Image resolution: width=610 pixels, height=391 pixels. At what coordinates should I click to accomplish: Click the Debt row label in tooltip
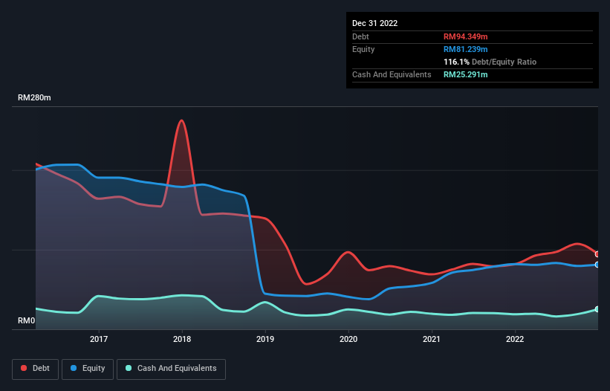point(360,36)
